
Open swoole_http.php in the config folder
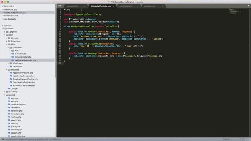coord(18,136)
